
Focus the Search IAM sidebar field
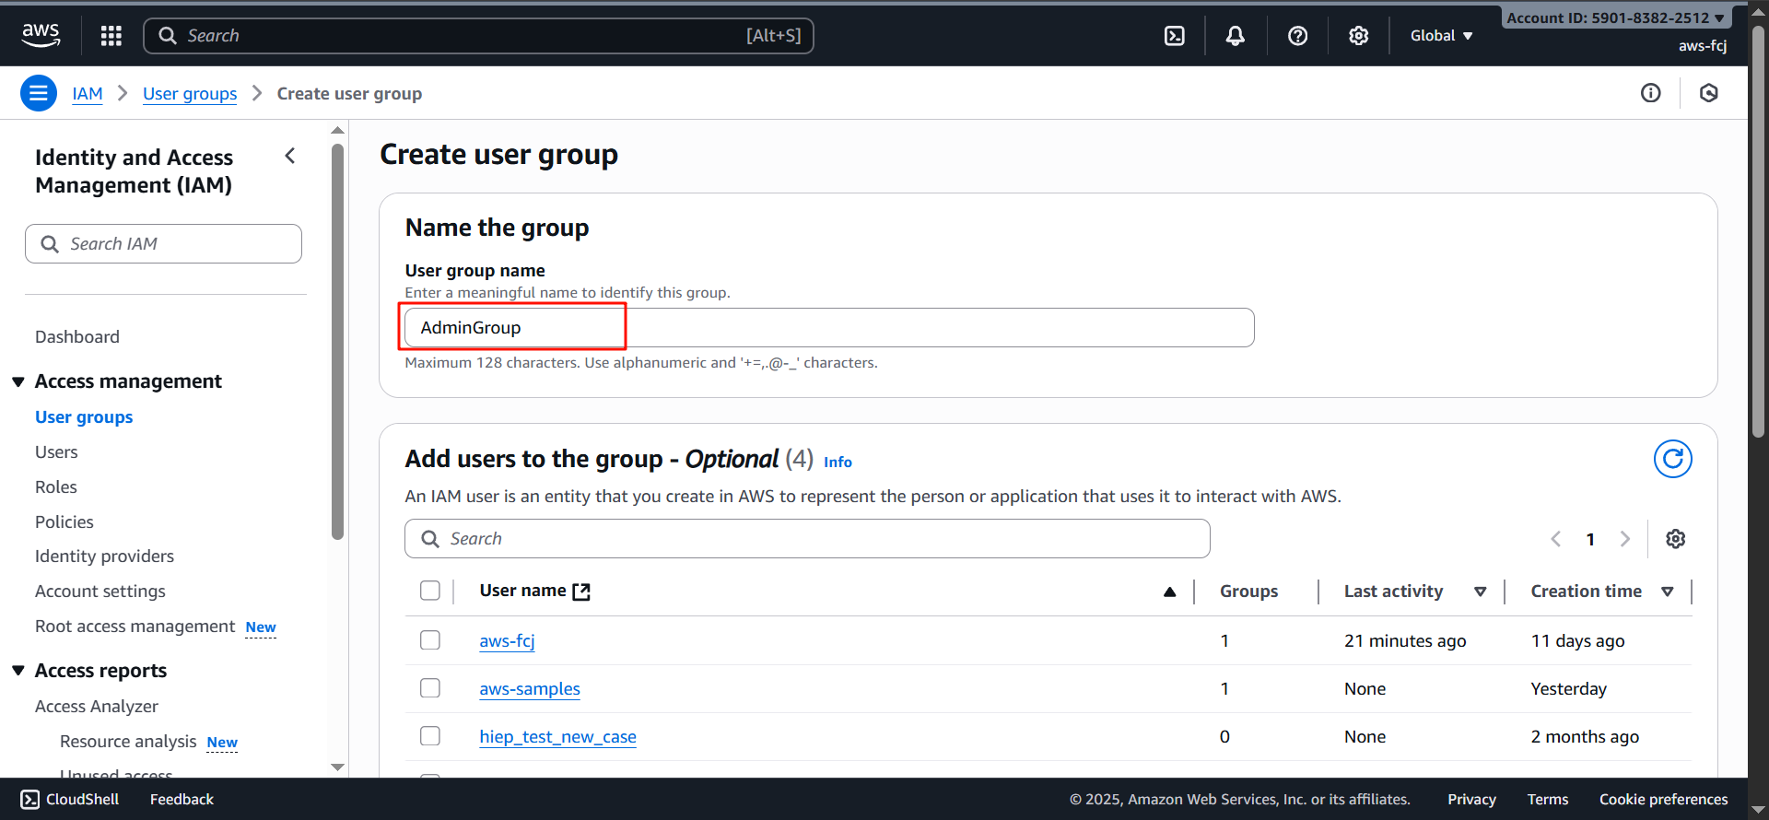pyautogui.click(x=164, y=244)
